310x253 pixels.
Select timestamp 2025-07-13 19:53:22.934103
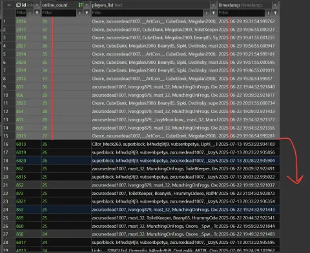tap(249, 144)
